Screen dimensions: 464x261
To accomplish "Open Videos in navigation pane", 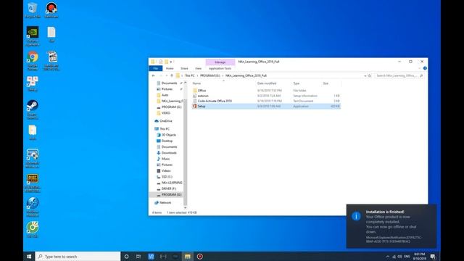I will (x=164, y=171).
